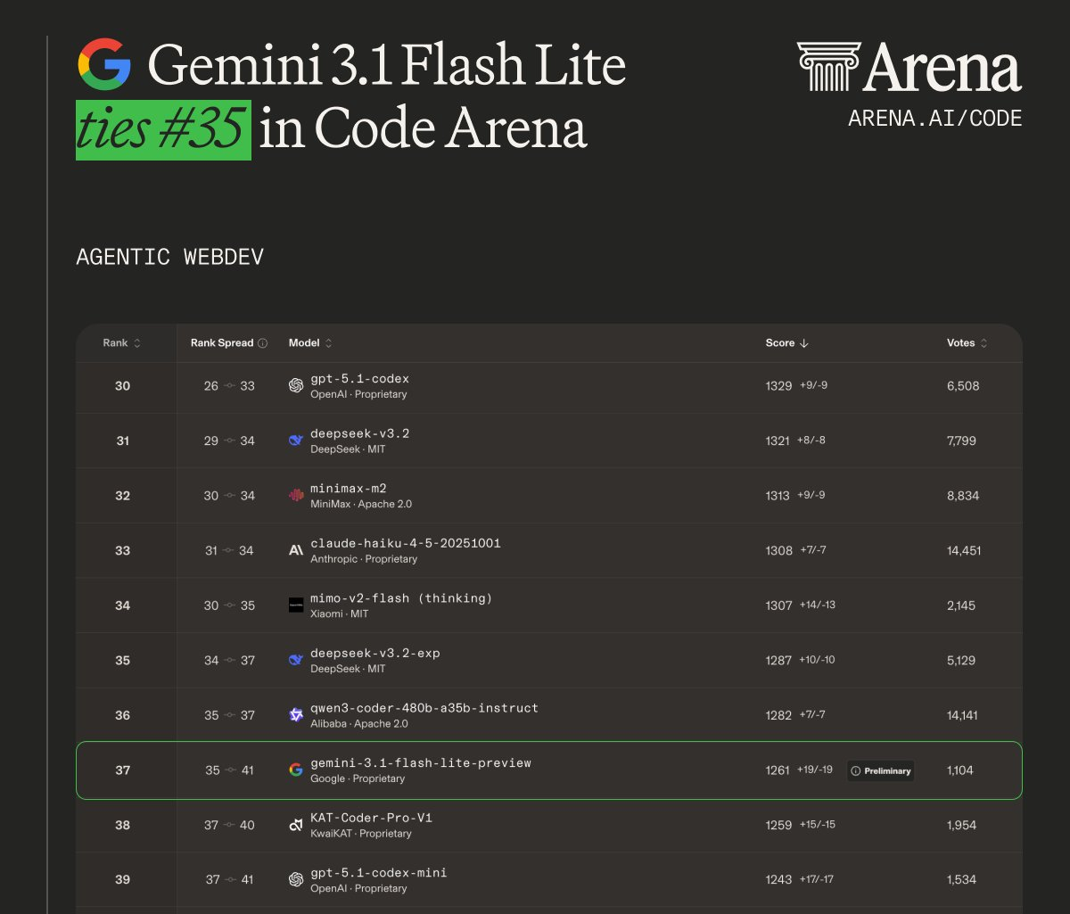Open the Votes column sort chevron

(984, 342)
